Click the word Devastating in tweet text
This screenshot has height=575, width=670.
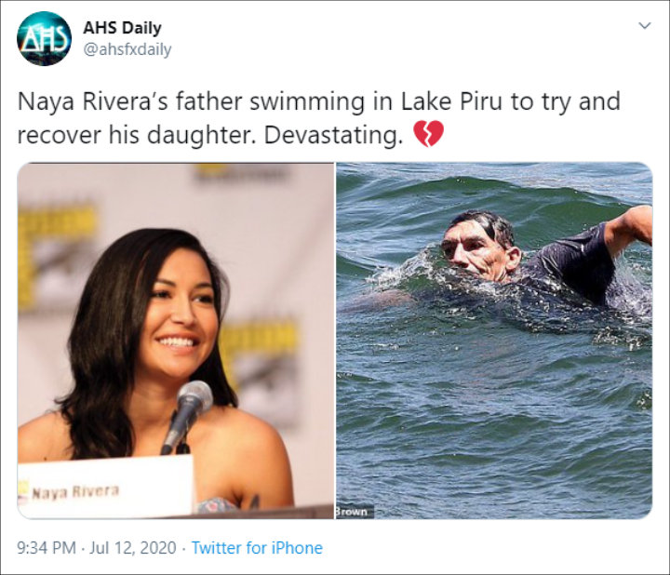(333, 135)
